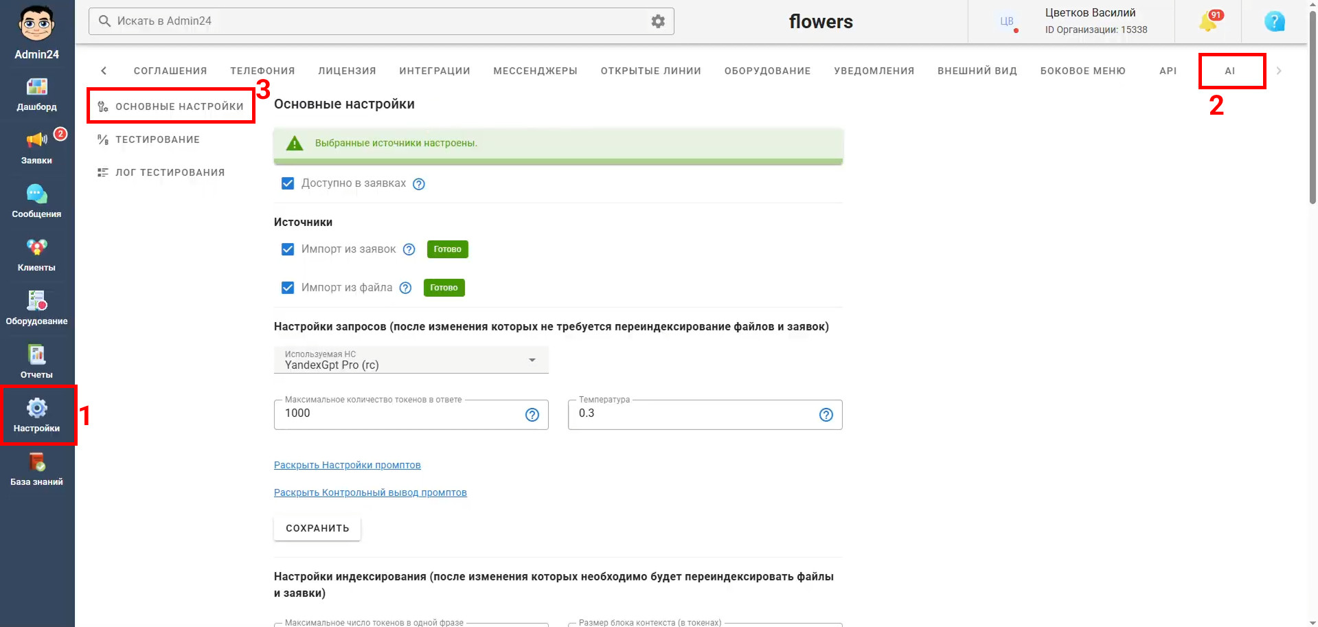Show help for Доступно в заявках

(419, 184)
